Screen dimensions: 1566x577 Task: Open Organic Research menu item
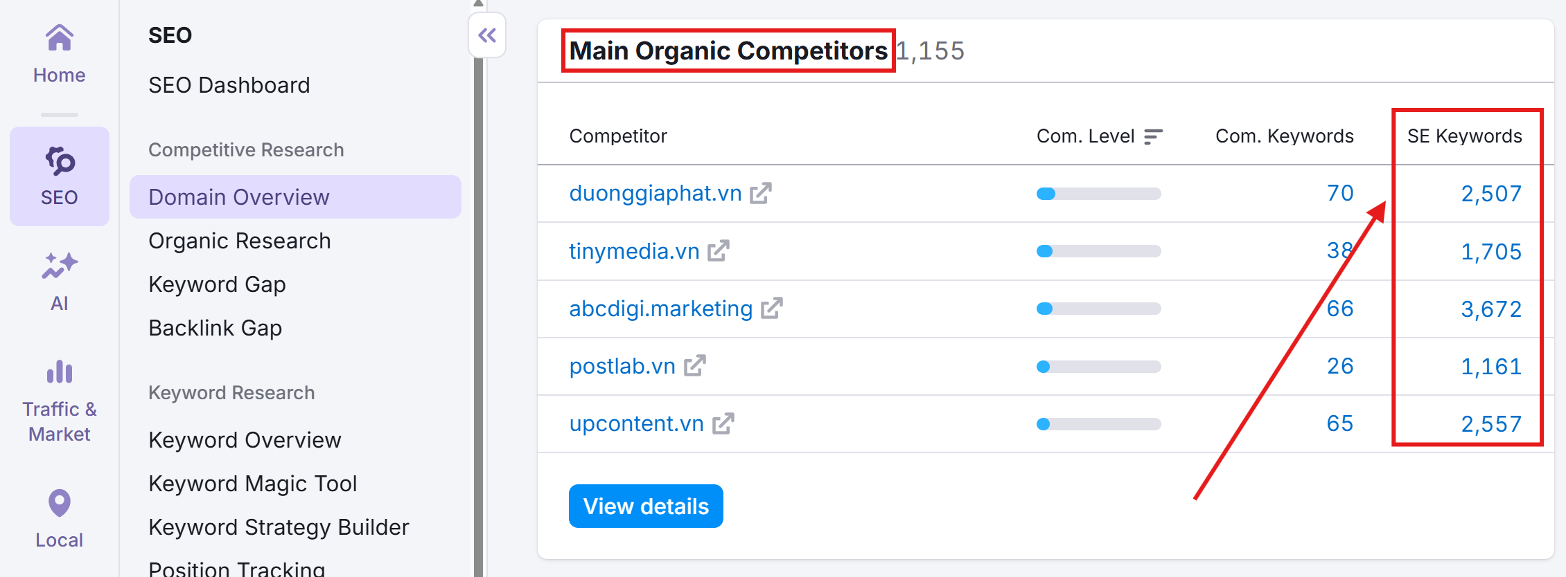pyautogui.click(x=240, y=241)
